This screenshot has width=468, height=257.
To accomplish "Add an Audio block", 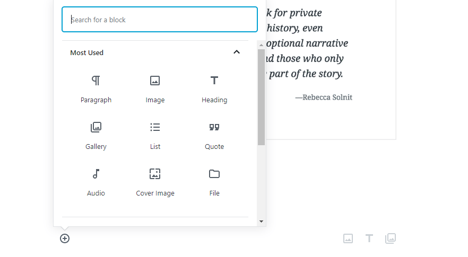I will pyautogui.click(x=96, y=174).
